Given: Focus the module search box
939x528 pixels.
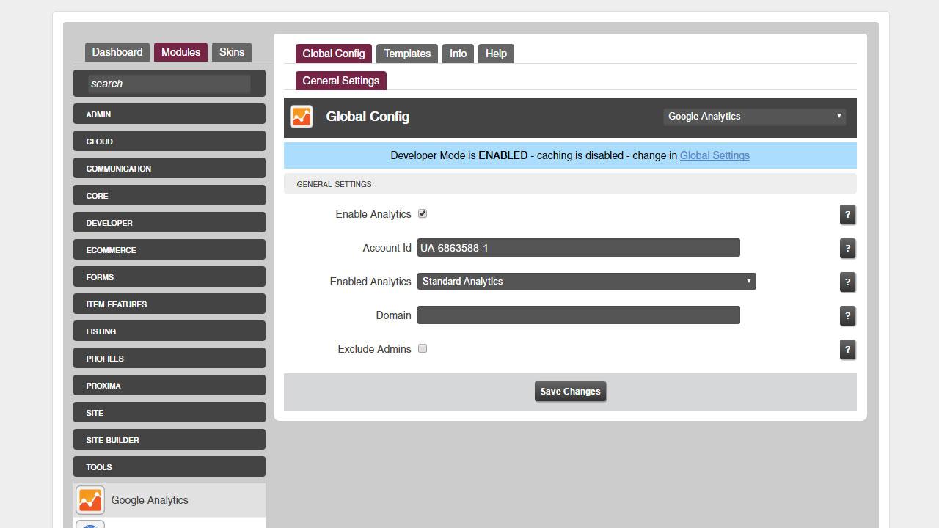Looking at the screenshot, I should pyautogui.click(x=169, y=84).
